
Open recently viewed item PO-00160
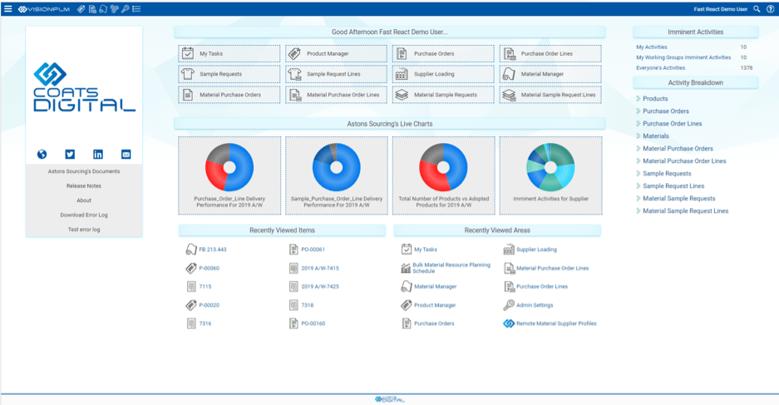[307, 324]
